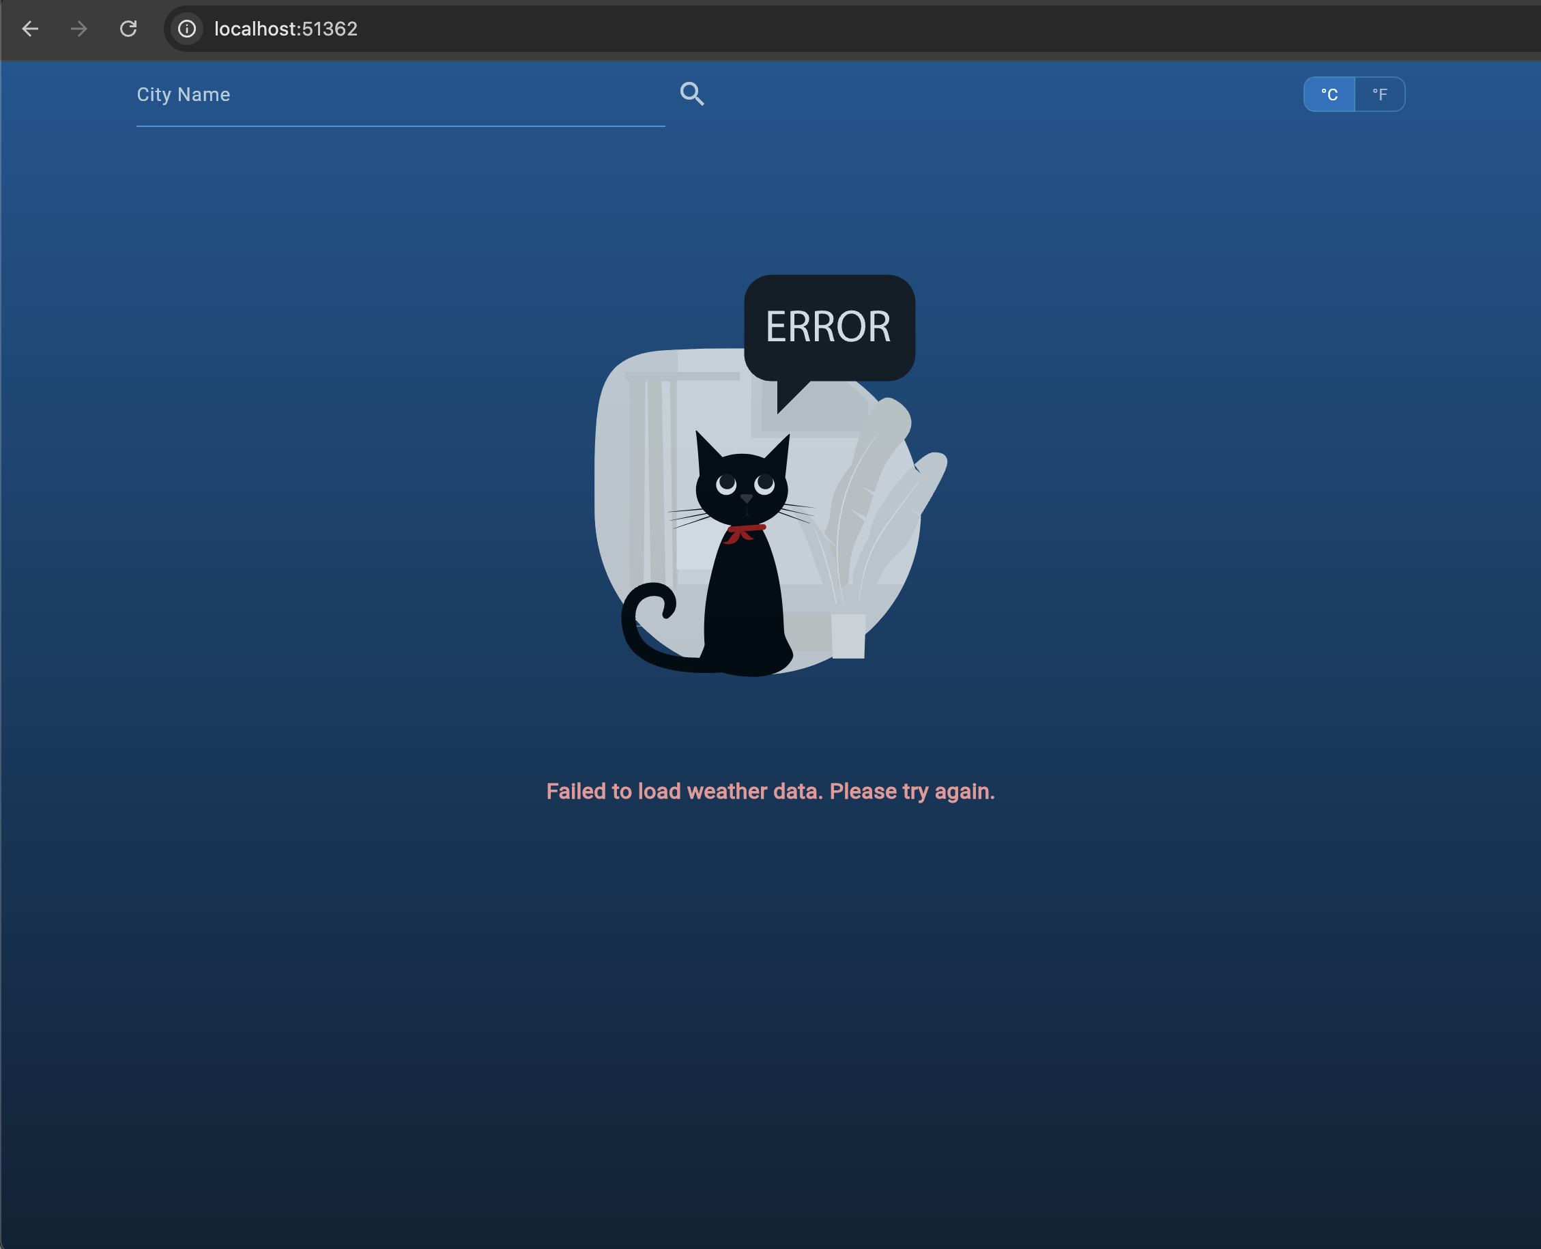Click the browser forward arrow

coord(79,29)
